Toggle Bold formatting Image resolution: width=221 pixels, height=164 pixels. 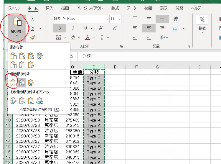(60, 28)
